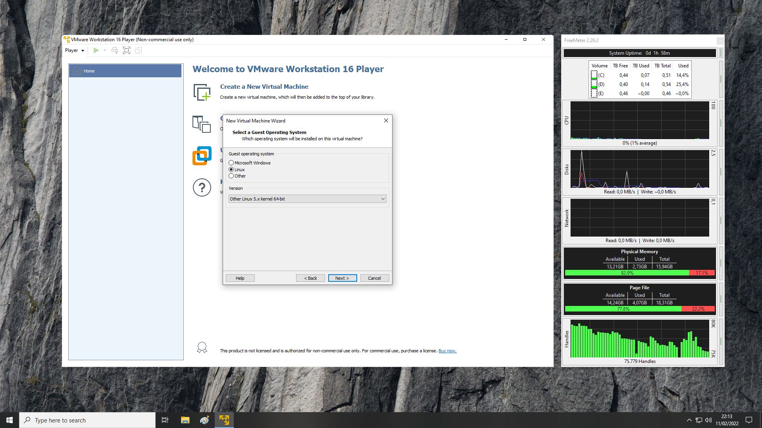Viewport: 762px width, 428px height.
Task: Click the Page File usage bar
Action: [639, 309]
